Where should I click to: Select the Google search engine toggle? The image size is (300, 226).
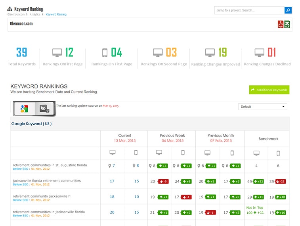click(x=24, y=109)
